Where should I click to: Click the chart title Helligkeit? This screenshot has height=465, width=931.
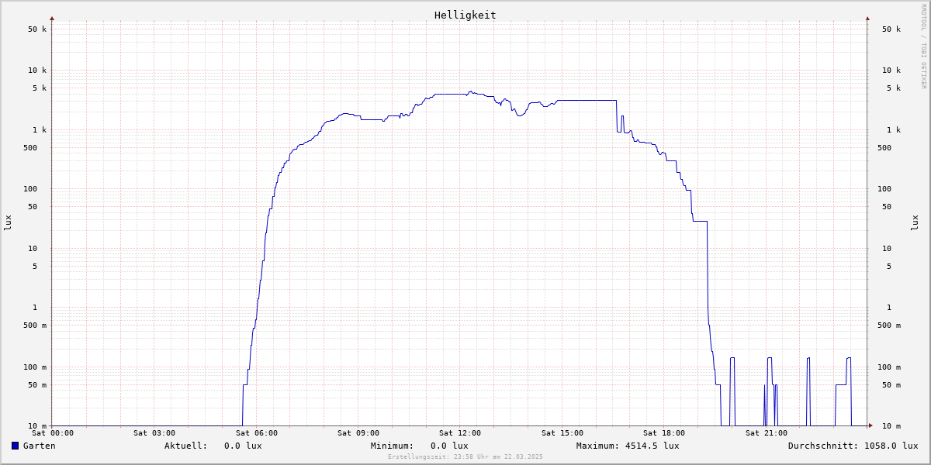[x=465, y=15]
